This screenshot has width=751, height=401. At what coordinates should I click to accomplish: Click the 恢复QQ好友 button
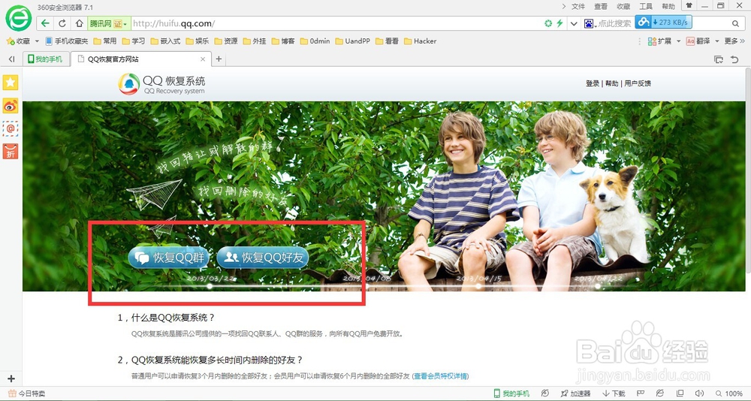262,258
